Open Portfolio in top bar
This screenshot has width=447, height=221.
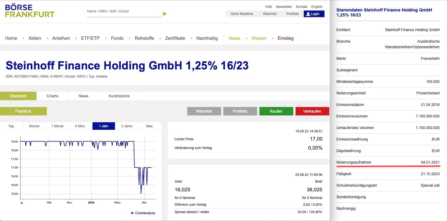(x=292, y=14)
